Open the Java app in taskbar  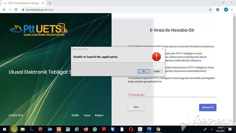pos(140,129)
